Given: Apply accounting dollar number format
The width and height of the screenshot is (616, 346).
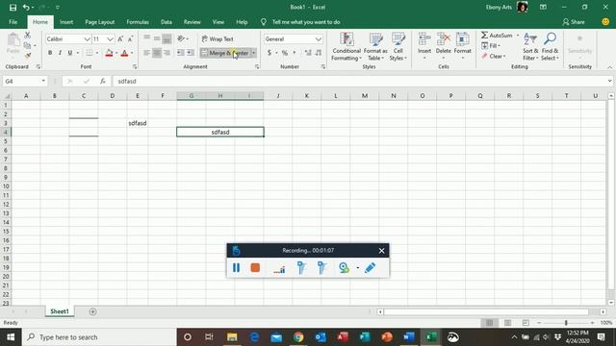Looking at the screenshot, I should (269, 53).
